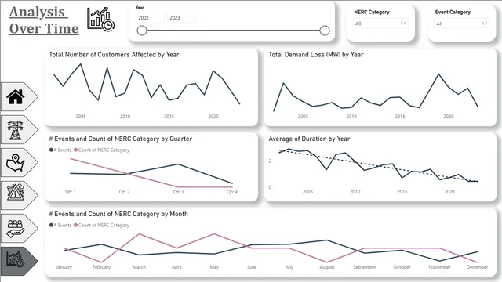Click the Analysis Over Time title

(x=44, y=20)
